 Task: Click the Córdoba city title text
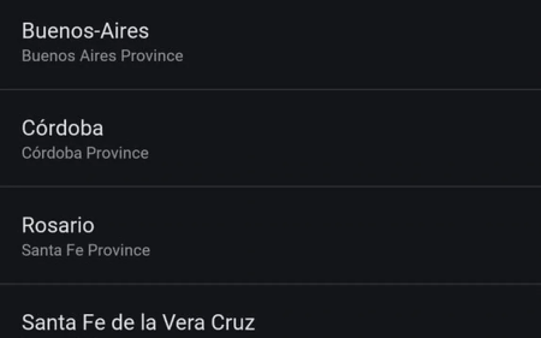pos(62,128)
